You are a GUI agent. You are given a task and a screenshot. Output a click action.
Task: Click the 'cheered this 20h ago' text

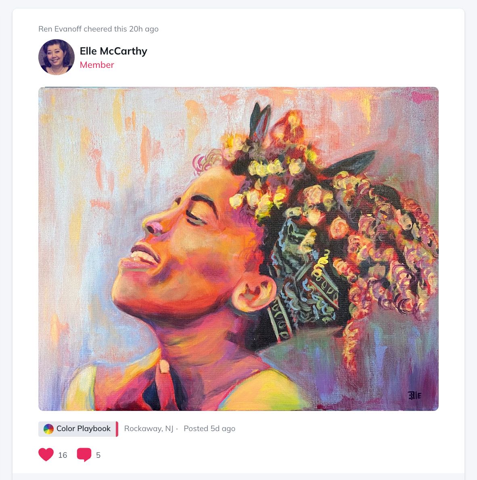tap(121, 29)
